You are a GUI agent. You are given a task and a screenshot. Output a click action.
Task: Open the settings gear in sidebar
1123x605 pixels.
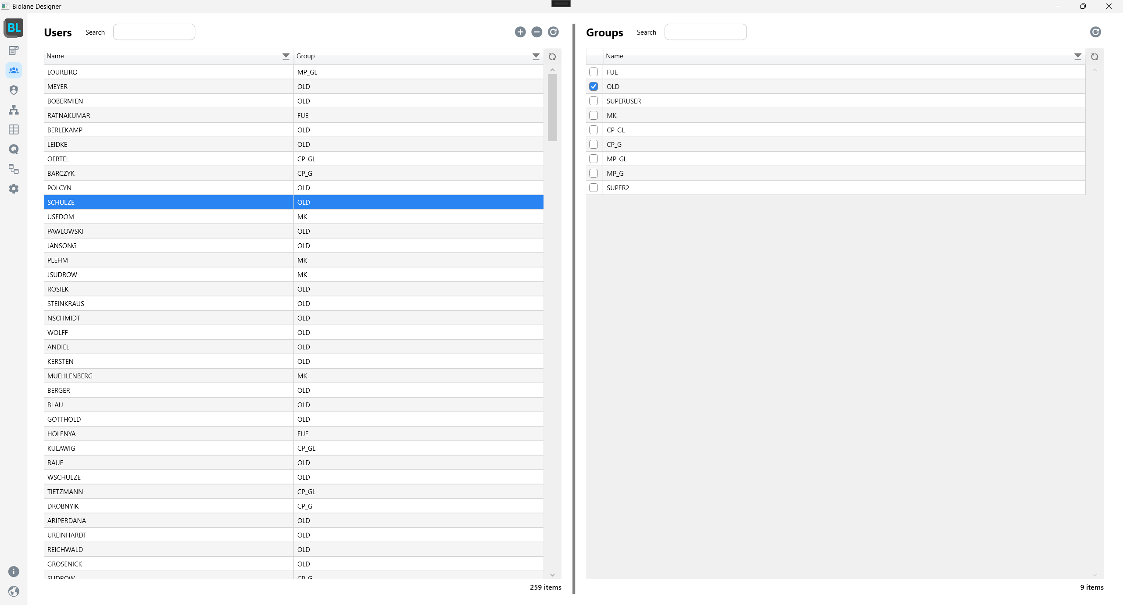point(14,189)
